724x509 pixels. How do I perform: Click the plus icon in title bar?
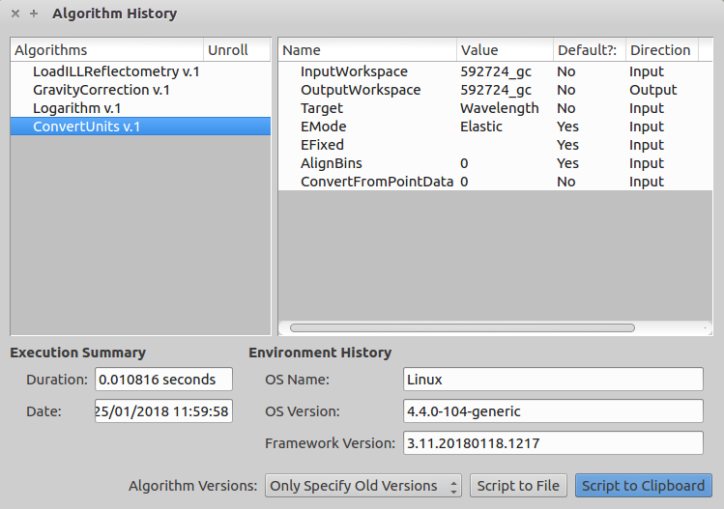[34, 14]
